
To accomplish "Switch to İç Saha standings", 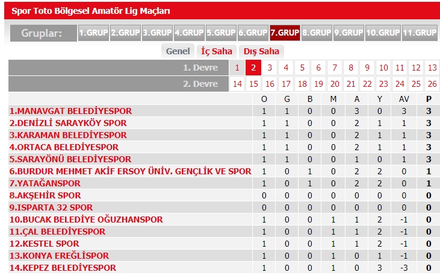I will coord(217,51).
